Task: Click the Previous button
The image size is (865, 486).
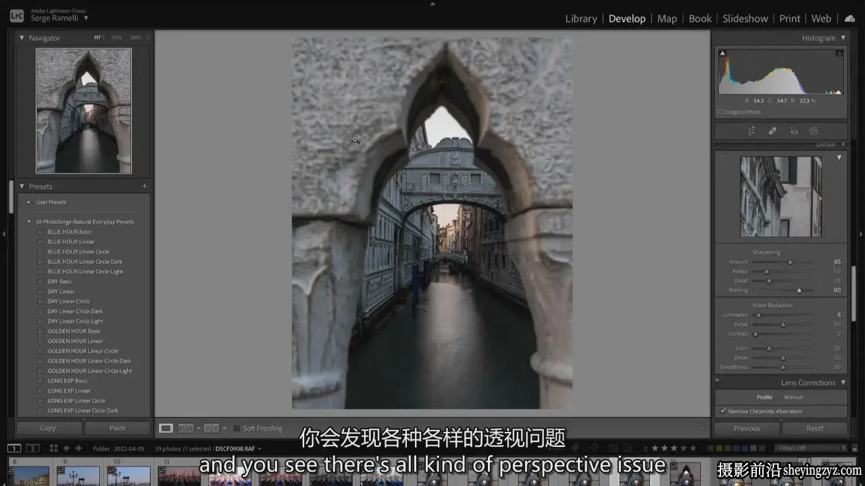Action: [747, 428]
